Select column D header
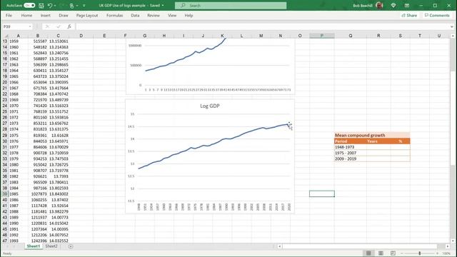Screen dimensions: 457x257 tap(81, 36)
